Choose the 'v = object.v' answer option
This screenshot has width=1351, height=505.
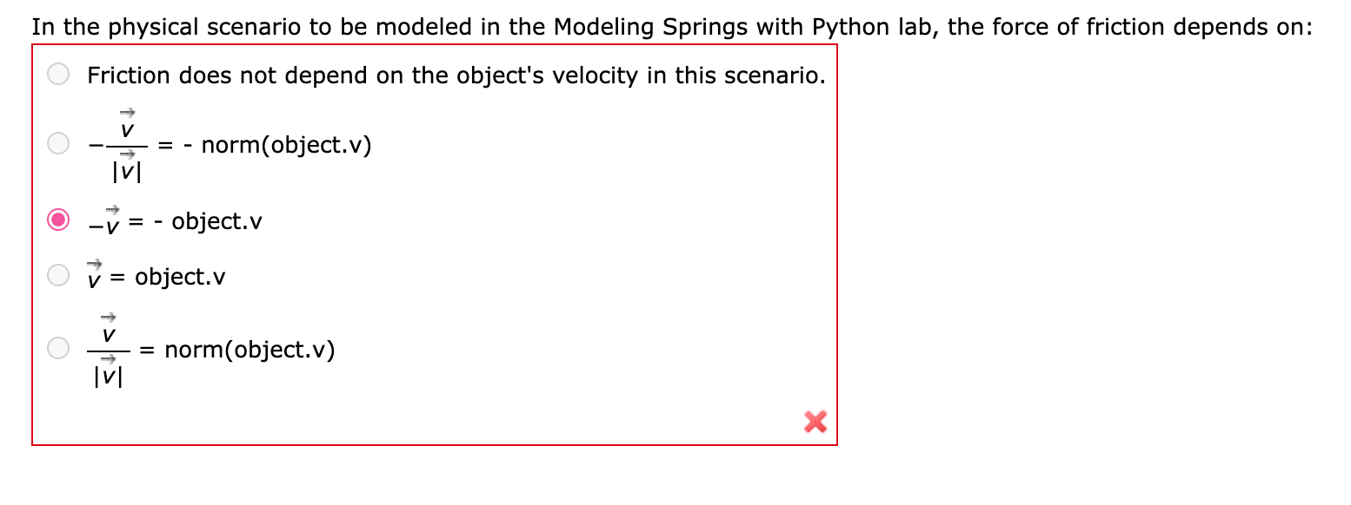click(x=57, y=275)
